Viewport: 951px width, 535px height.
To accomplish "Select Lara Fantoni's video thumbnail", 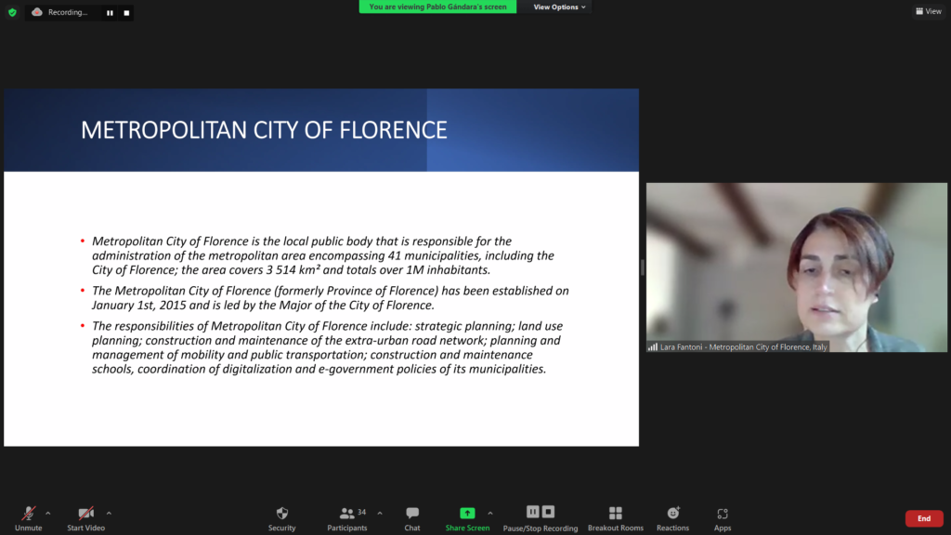I will [797, 267].
